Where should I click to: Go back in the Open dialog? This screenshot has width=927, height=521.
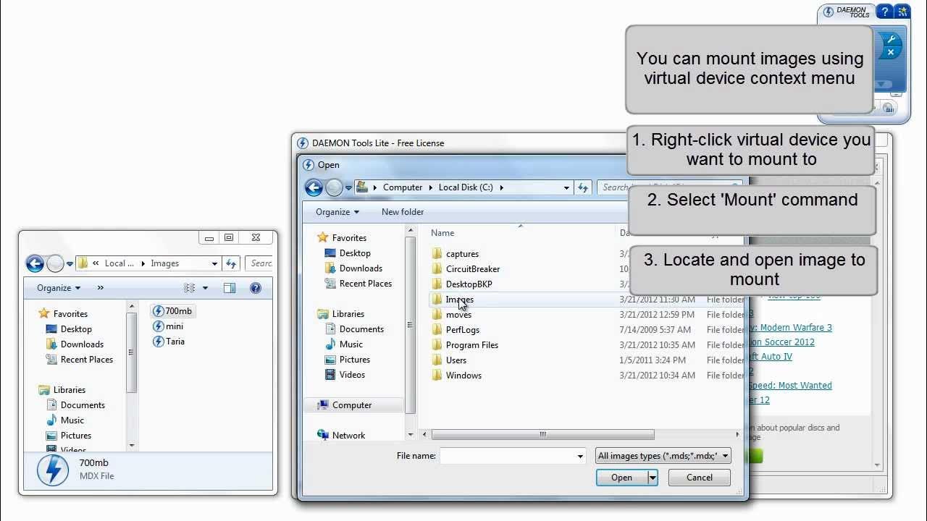click(314, 187)
